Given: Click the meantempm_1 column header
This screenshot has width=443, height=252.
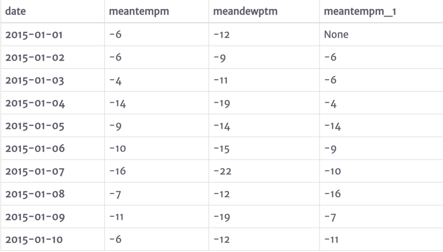Looking at the screenshot, I should point(353,12).
